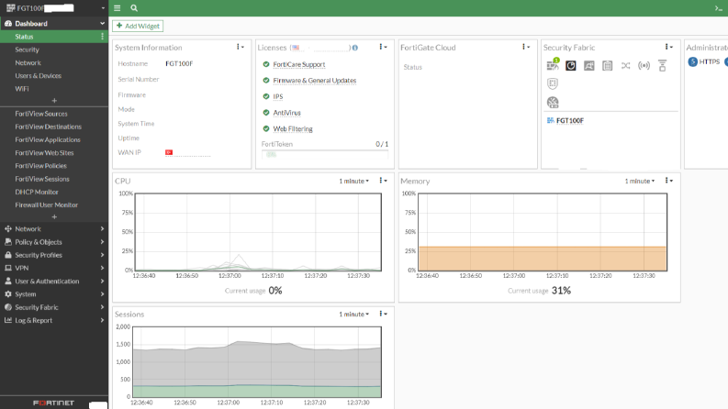The height and width of the screenshot is (409, 728).
Task: Click the FortiCare Support green check icon
Action: [266, 64]
